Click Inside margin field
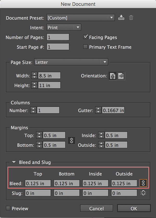This screenshot has height=218, width=156. [116, 135]
